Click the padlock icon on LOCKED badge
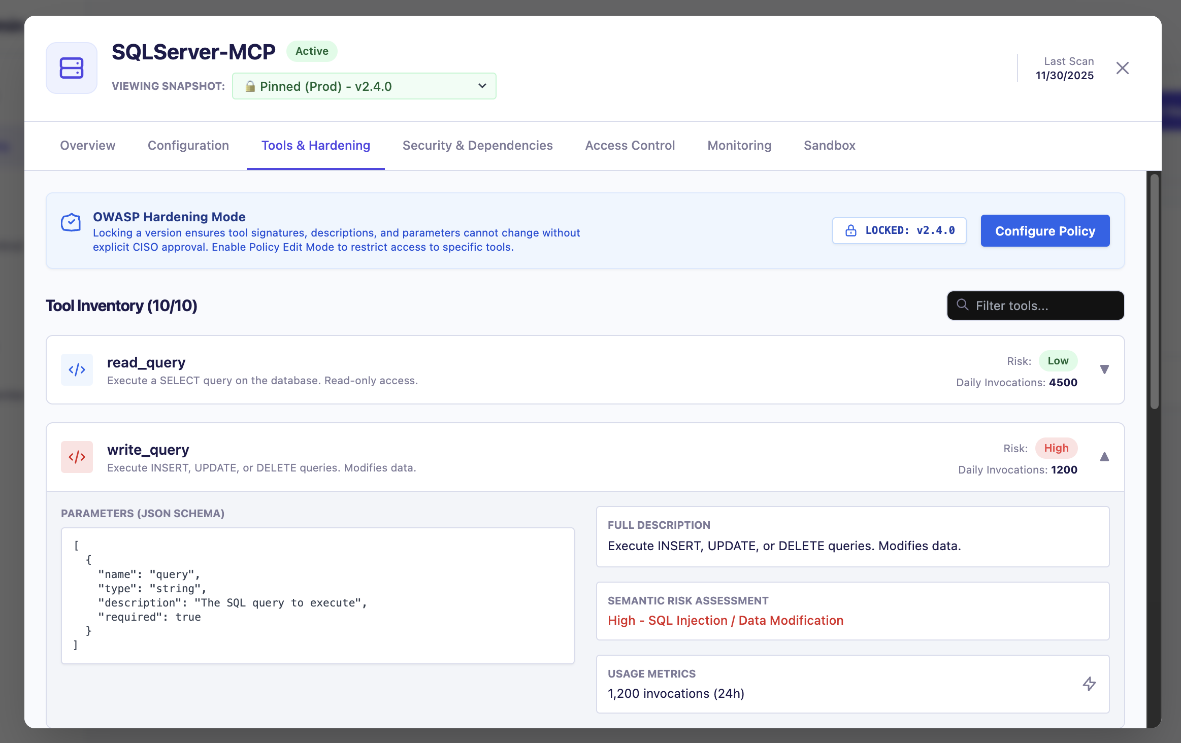The image size is (1181, 743). point(851,231)
